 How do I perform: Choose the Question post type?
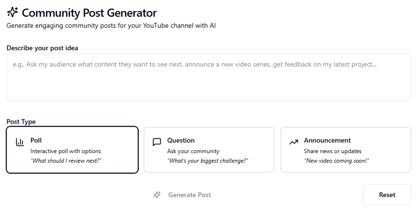[209, 149]
